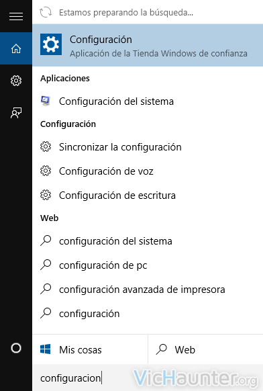
Task: Click the magnifier icon next to Web tab
Action: 162,349
